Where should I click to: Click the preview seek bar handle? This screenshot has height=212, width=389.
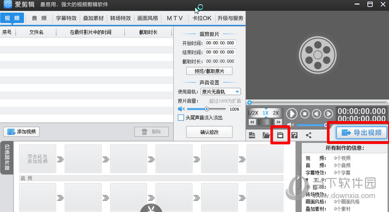click(250, 103)
